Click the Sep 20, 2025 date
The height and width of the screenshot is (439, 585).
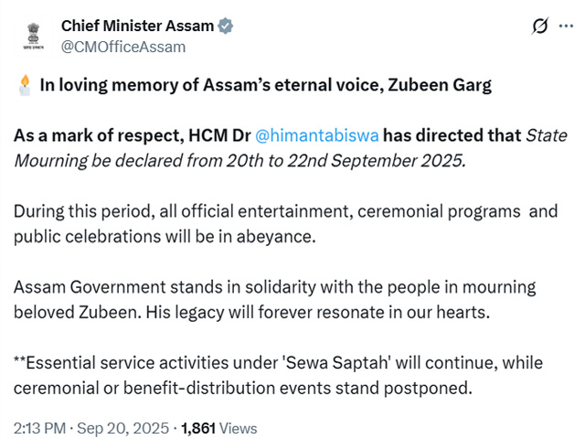122,428
